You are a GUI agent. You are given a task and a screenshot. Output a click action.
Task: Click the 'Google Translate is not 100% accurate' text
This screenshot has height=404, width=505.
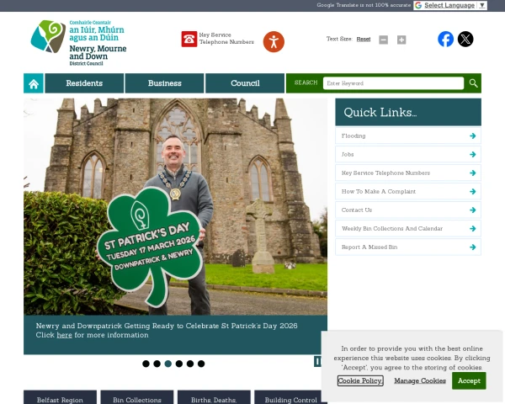(364, 5)
